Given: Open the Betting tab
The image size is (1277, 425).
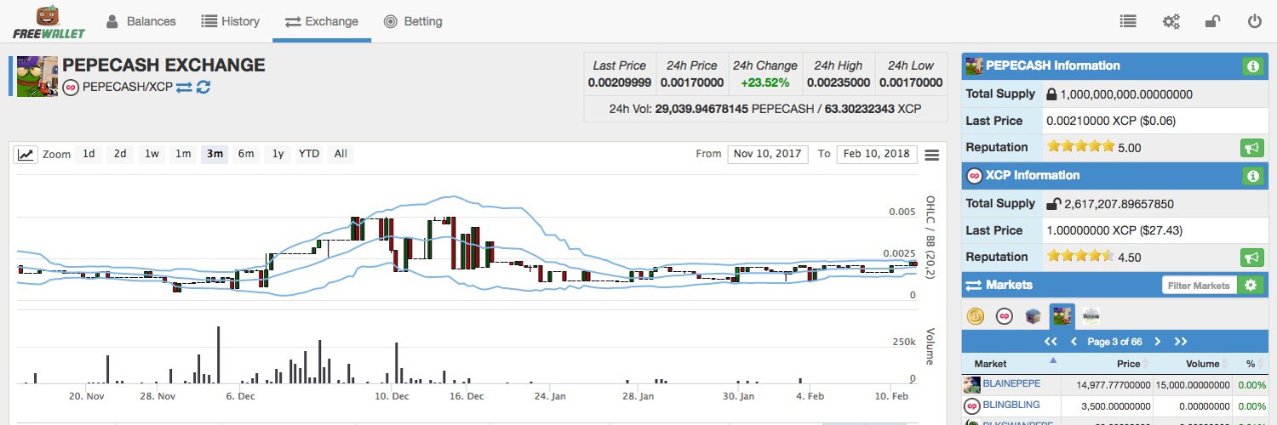Looking at the screenshot, I should [x=413, y=21].
